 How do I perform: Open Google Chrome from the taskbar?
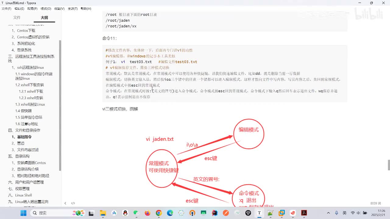158,213
